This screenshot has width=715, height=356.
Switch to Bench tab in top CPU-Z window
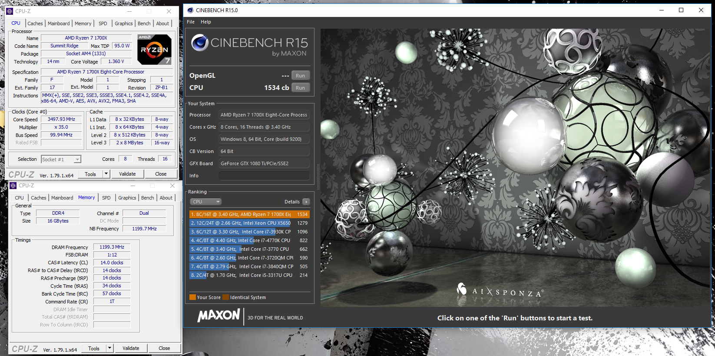coord(144,23)
